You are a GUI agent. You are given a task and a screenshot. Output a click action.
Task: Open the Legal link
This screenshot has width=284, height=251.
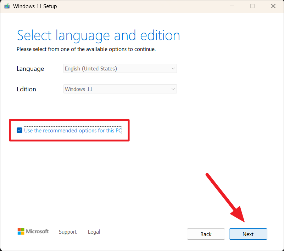pyautogui.click(x=94, y=232)
